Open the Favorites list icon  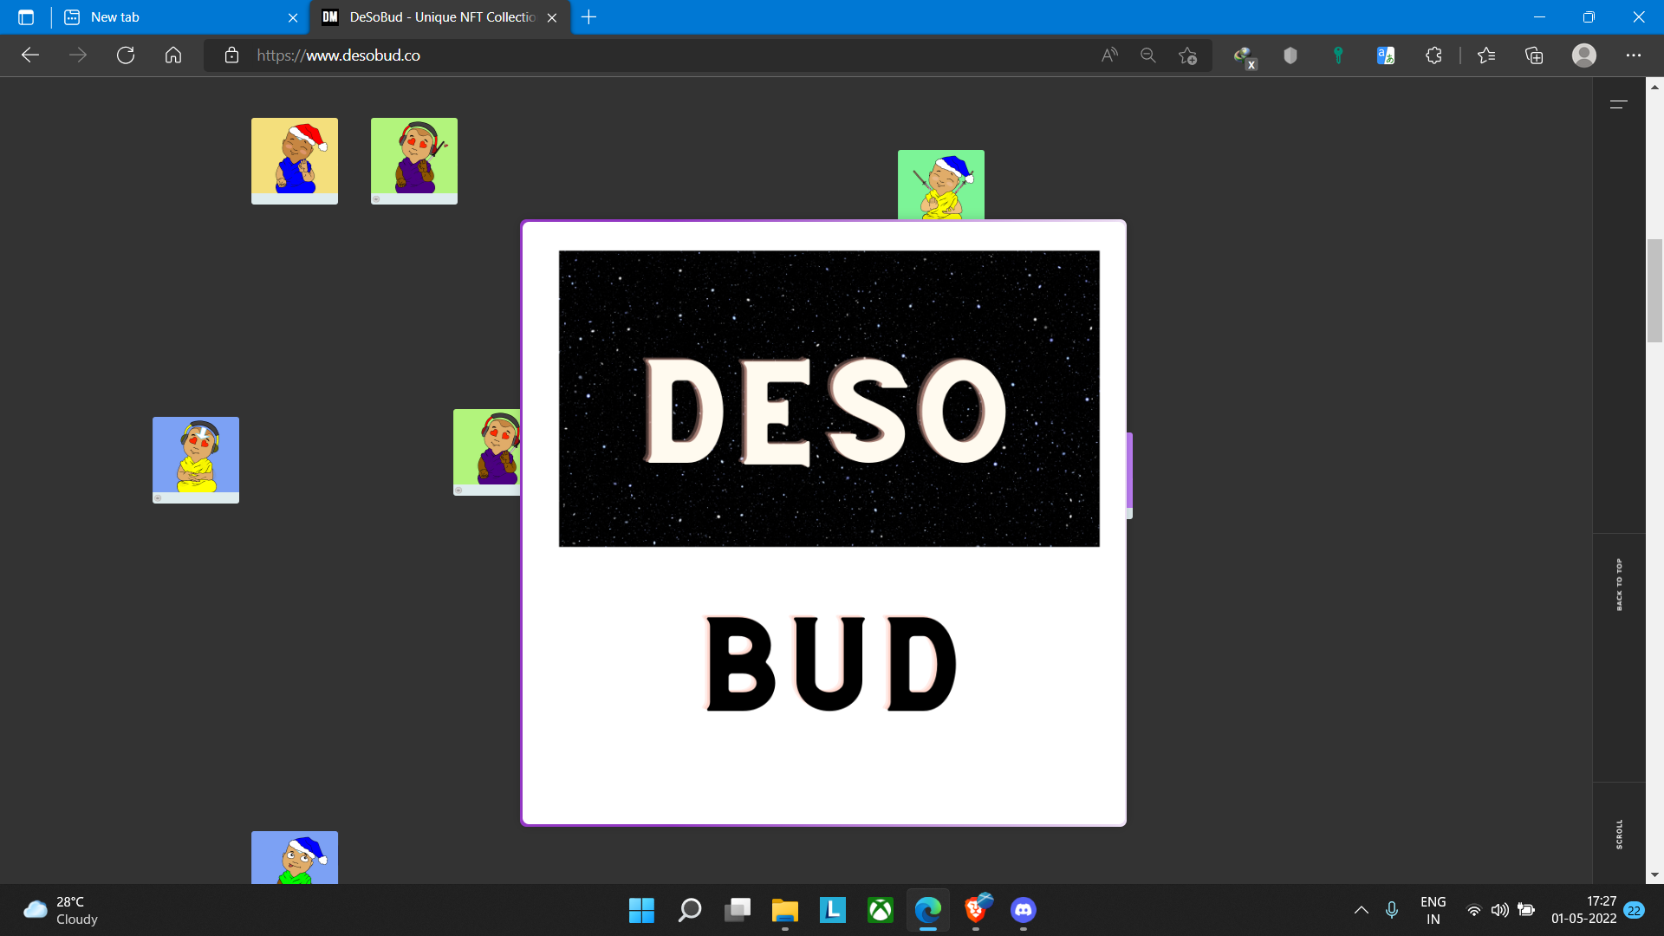coord(1486,55)
